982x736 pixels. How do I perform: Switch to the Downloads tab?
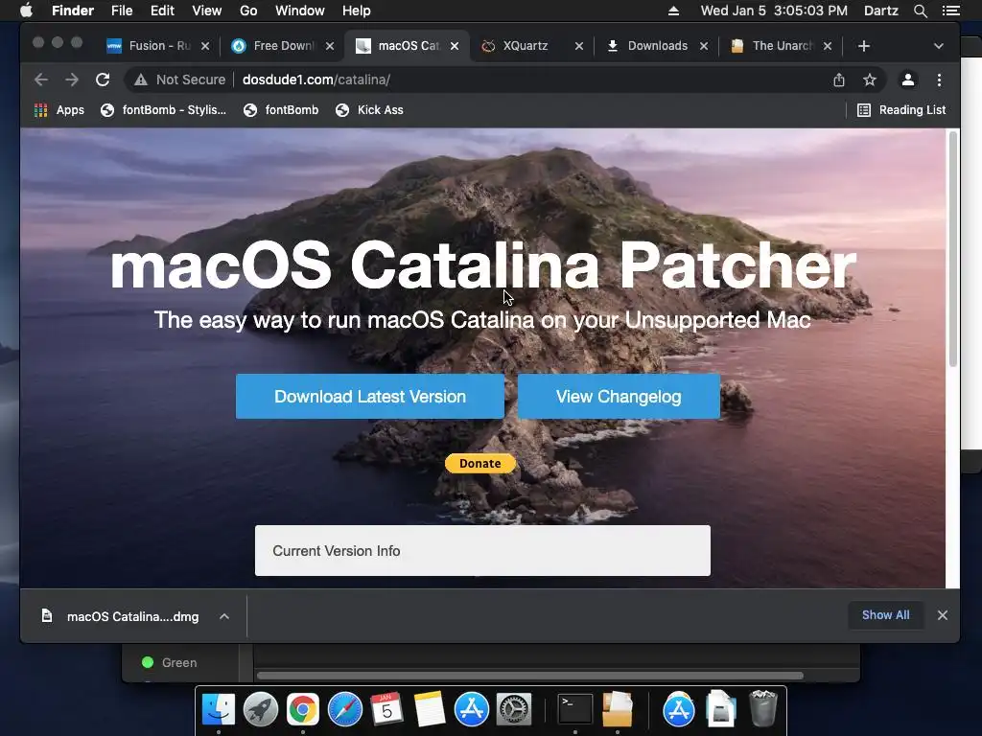click(x=656, y=46)
